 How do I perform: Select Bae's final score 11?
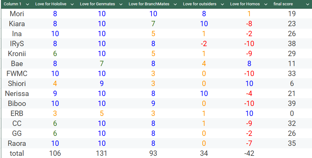click(x=292, y=64)
